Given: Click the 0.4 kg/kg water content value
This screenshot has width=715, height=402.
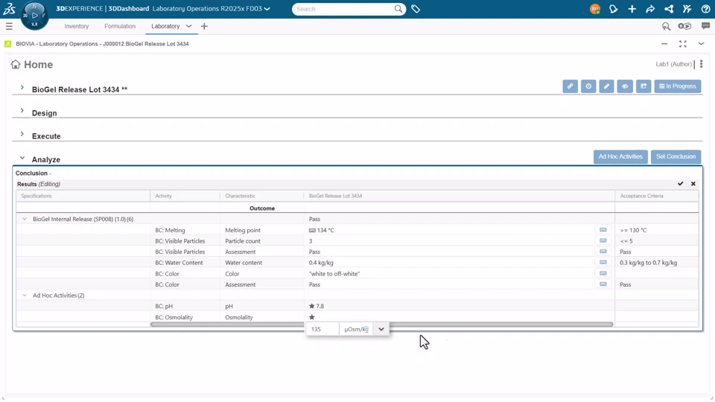Looking at the screenshot, I should (321, 263).
